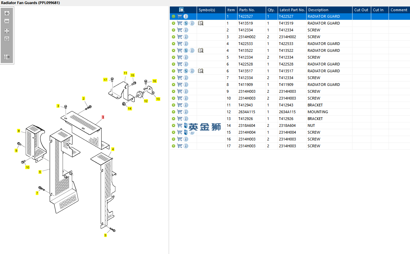
Task: Click BRACKET description on T412926 row
Action: click(x=315, y=119)
